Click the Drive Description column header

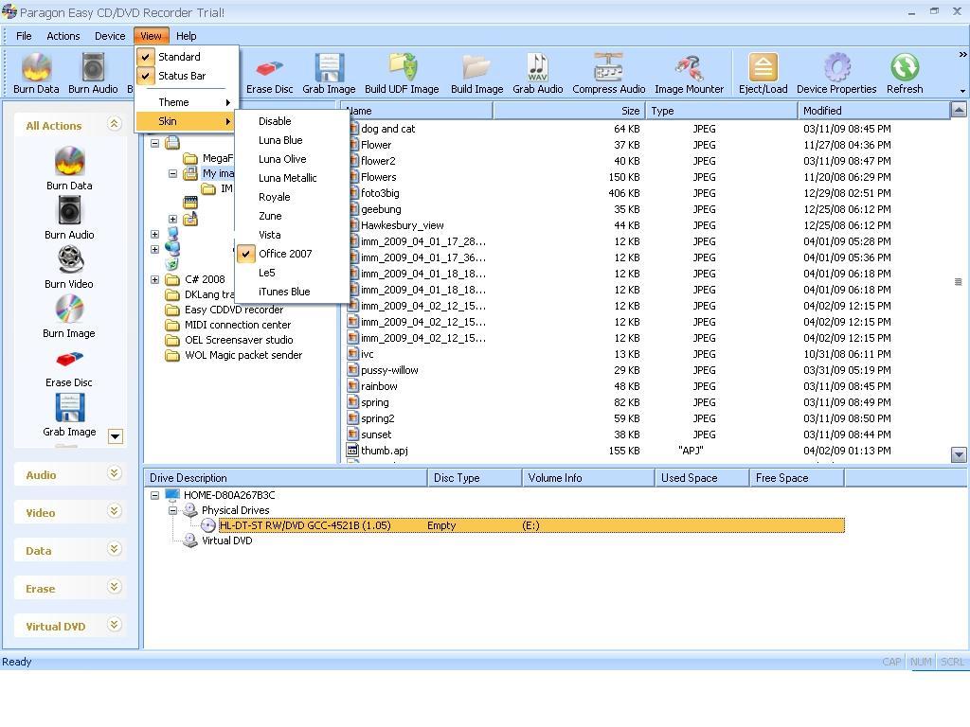[x=285, y=478]
